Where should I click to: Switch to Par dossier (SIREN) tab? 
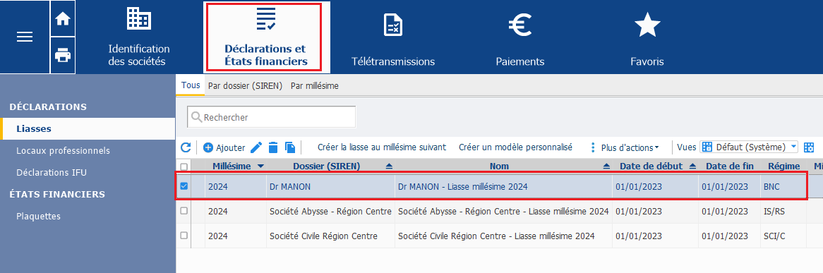pos(245,86)
